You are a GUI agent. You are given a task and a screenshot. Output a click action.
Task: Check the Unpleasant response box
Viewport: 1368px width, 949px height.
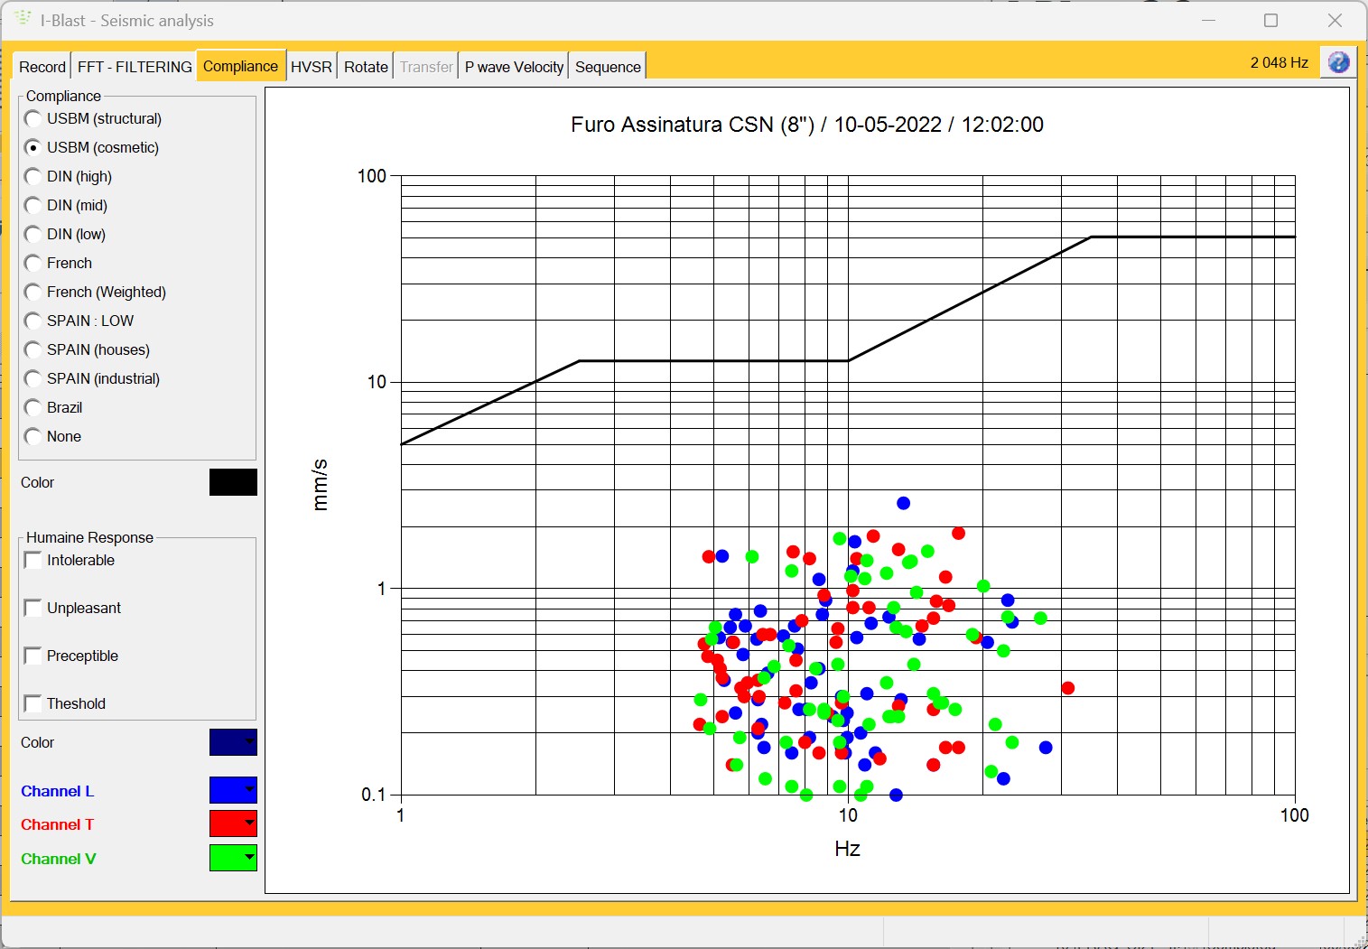[x=33, y=608]
